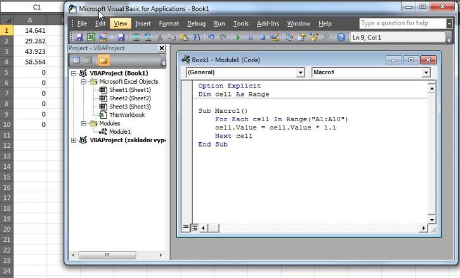The image size is (460, 278).
Task: Click the blue Help question mark icon
Action: pos(341,37)
